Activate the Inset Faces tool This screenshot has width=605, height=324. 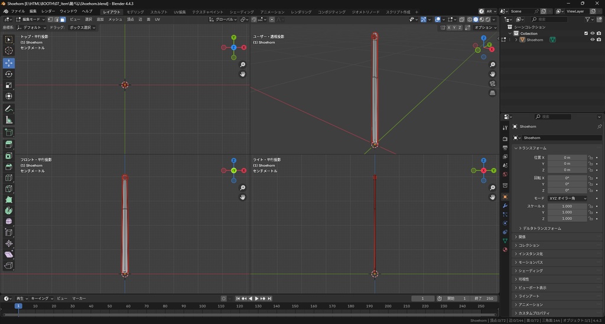pyautogui.click(x=8, y=156)
